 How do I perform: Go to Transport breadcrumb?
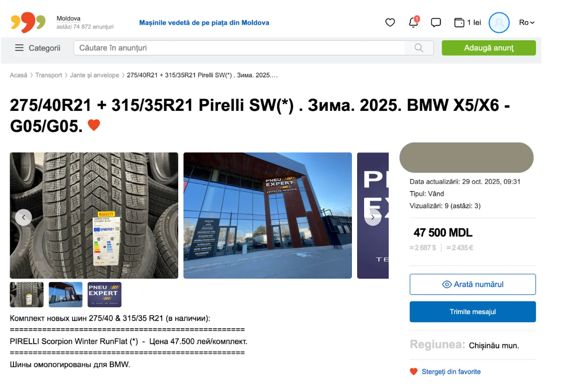point(49,75)
